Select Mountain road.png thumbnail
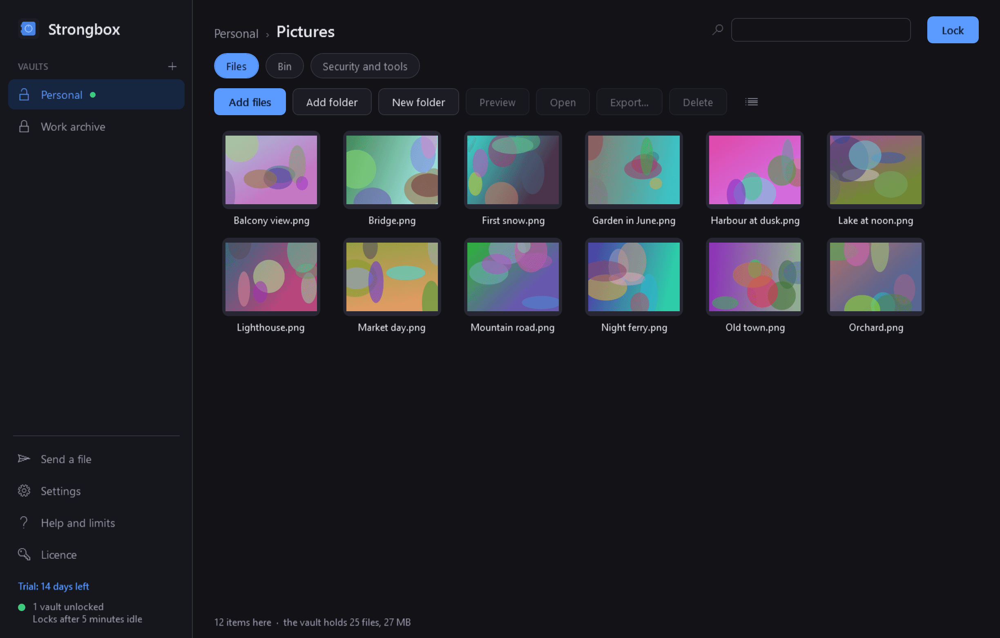The height and width of the screenshot is (638, 1000). point(513,277)
